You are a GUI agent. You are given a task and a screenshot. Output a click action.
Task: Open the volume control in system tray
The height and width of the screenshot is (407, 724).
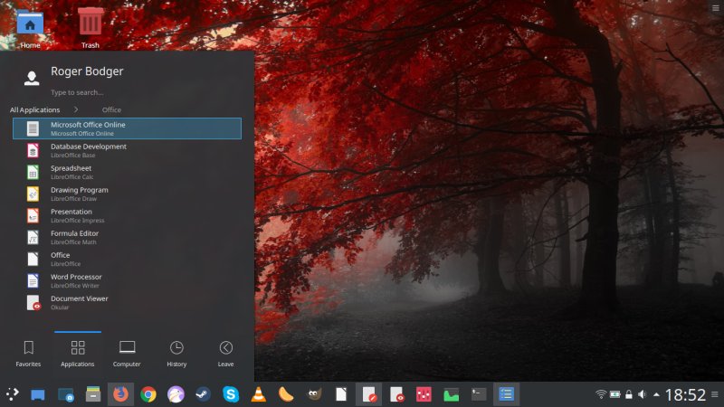642,394
